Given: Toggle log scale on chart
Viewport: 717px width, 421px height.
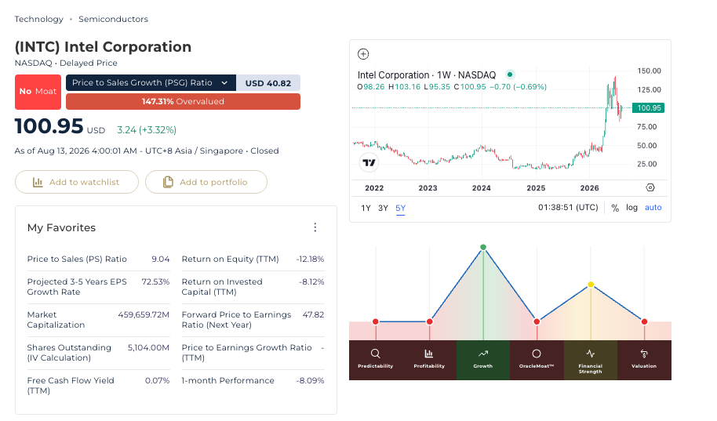Looking at the screenshot, I should coord(631,208).
